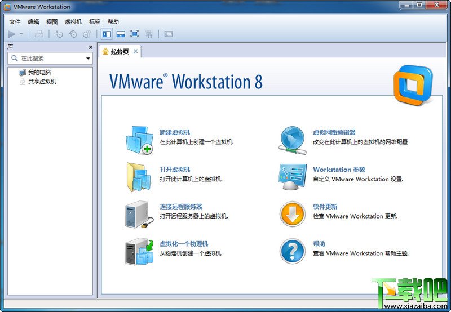This screenshot has width=451, height=312.
Task: Close the 起始页 tab
Action: [x=135, y=51]
